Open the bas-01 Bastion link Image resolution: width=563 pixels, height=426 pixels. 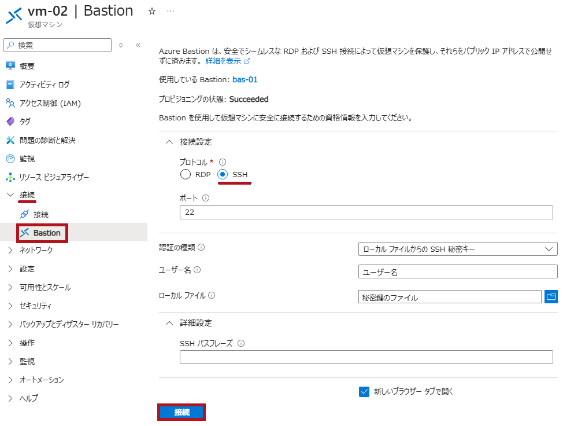point(245,79)
